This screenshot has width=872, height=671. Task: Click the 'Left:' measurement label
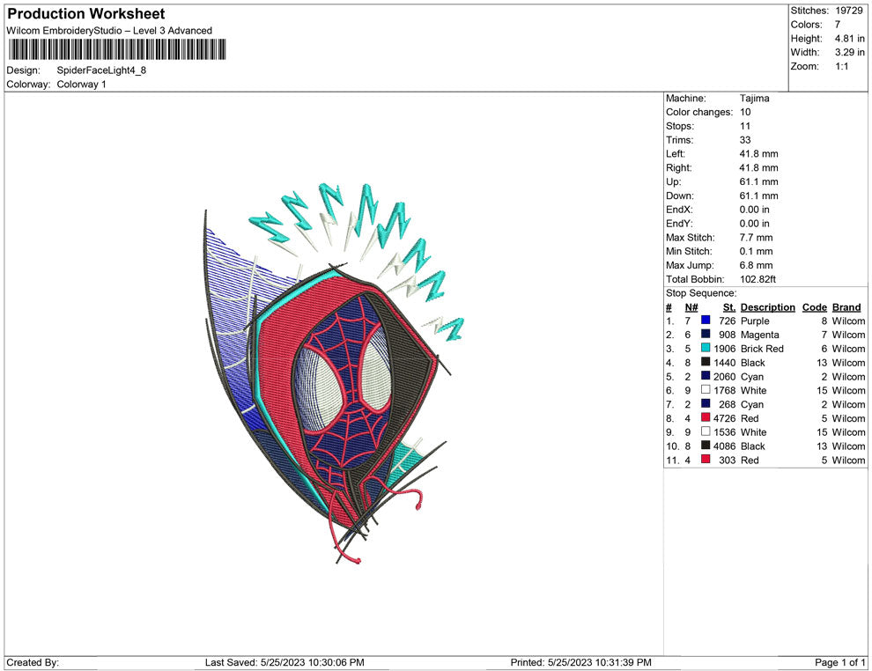(676, 154)
